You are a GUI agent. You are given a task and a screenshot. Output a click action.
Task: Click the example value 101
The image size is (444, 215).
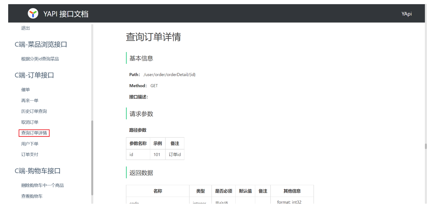158,155
